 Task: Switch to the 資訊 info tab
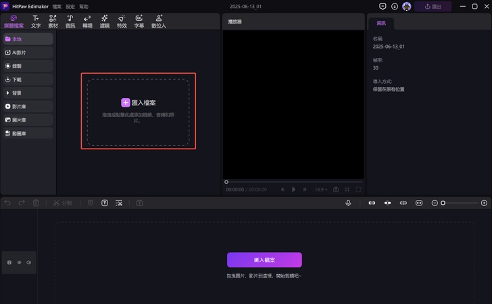(381, 23)
